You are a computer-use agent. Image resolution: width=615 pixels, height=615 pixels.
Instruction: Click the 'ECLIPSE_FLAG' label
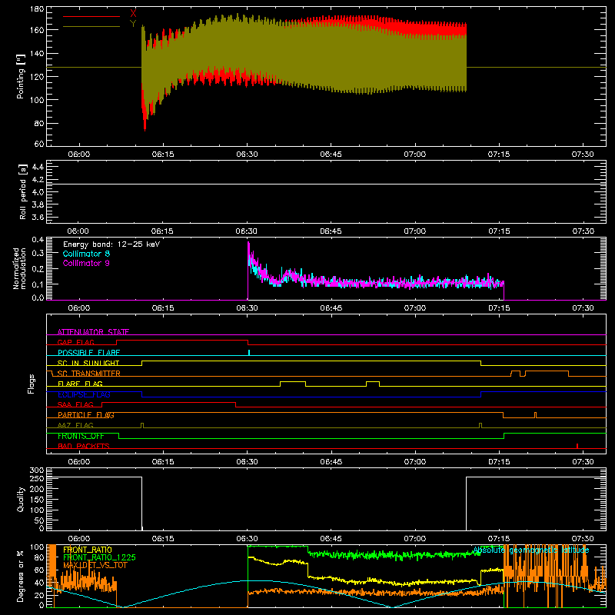pyautogui.click(x=84, y=394)
